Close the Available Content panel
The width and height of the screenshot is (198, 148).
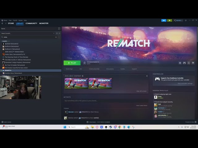point(147,76)
